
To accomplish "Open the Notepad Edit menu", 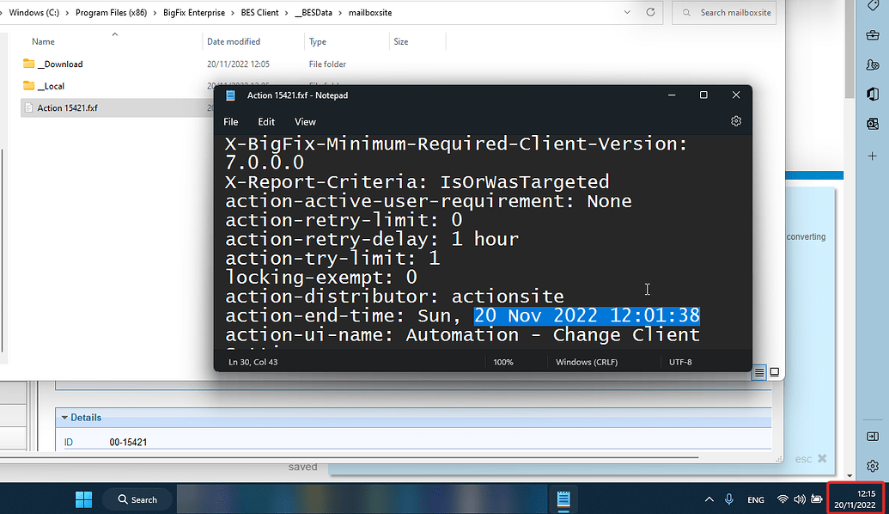I will click(x=266, y=122).
